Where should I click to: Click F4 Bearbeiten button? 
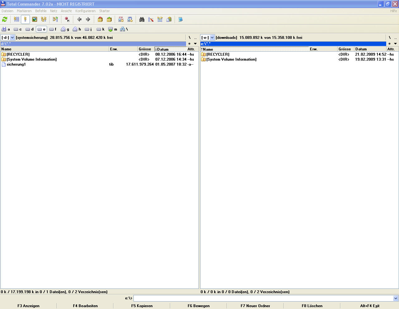(x=85, y=306)
